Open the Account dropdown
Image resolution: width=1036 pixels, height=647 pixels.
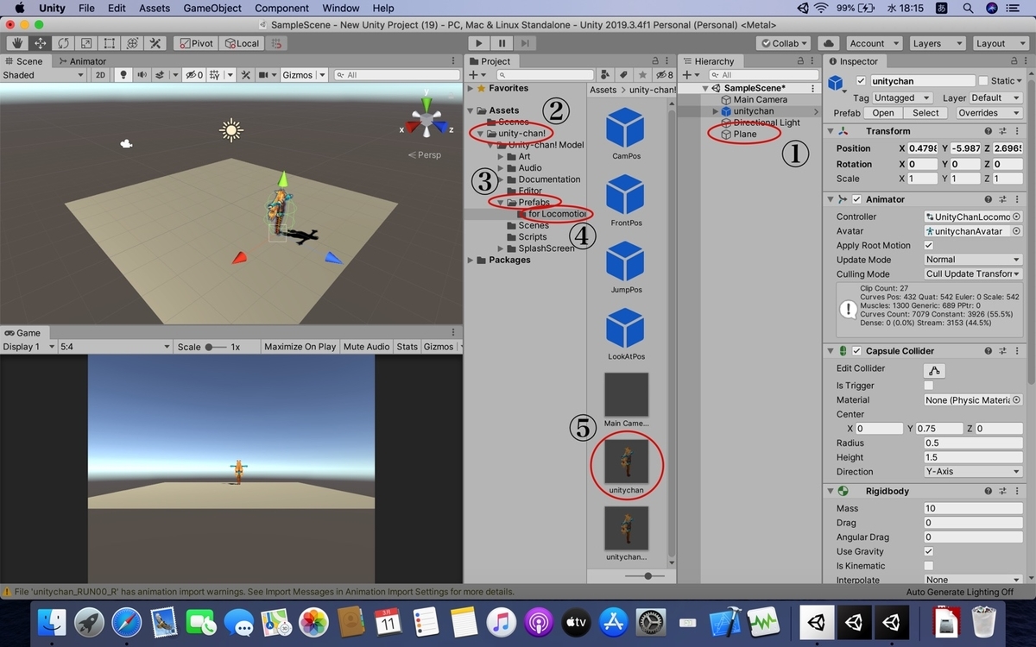pyautogui.click(x=874, y=43)
